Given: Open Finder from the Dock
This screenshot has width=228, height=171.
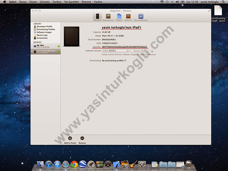Looking at the screenshot, I should coord(40,164).
